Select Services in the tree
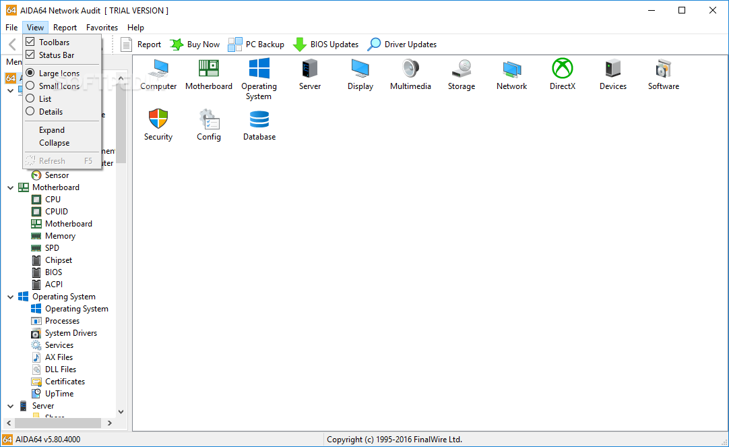 tap(52, 345)
